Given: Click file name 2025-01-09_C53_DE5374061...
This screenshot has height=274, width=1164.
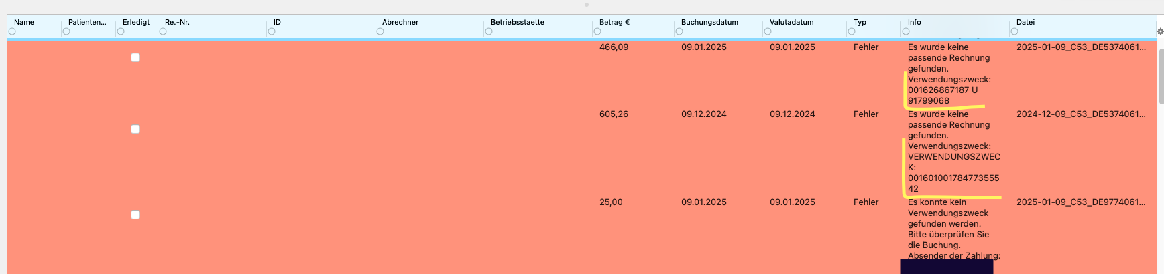Looking at the screenshot, I should pyautogui.click(x=1081, y=47).
